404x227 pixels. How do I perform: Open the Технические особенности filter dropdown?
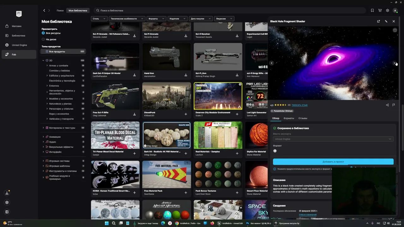pyautogui.click(x=127, y=19)
